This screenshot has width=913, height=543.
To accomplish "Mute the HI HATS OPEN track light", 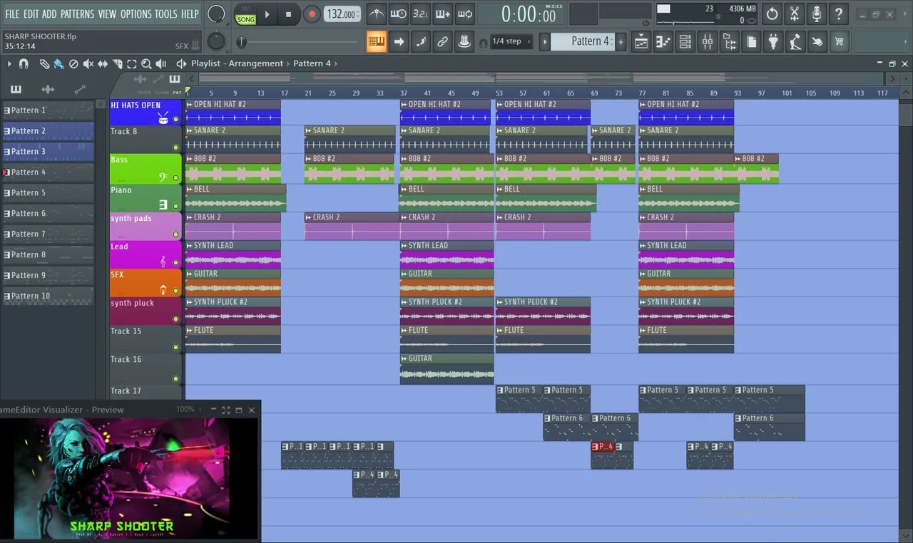I will (175, 120).
